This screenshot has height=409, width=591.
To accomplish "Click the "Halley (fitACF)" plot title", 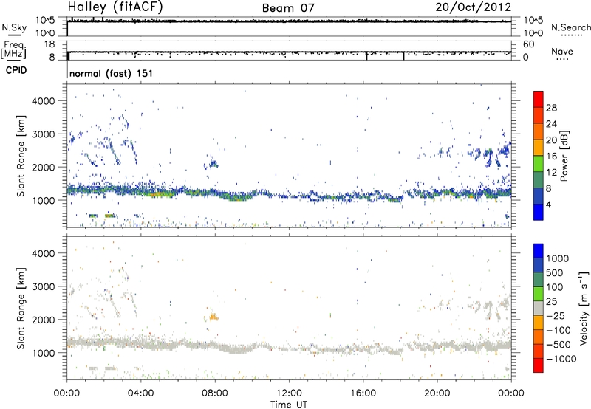I will (115, 7).
